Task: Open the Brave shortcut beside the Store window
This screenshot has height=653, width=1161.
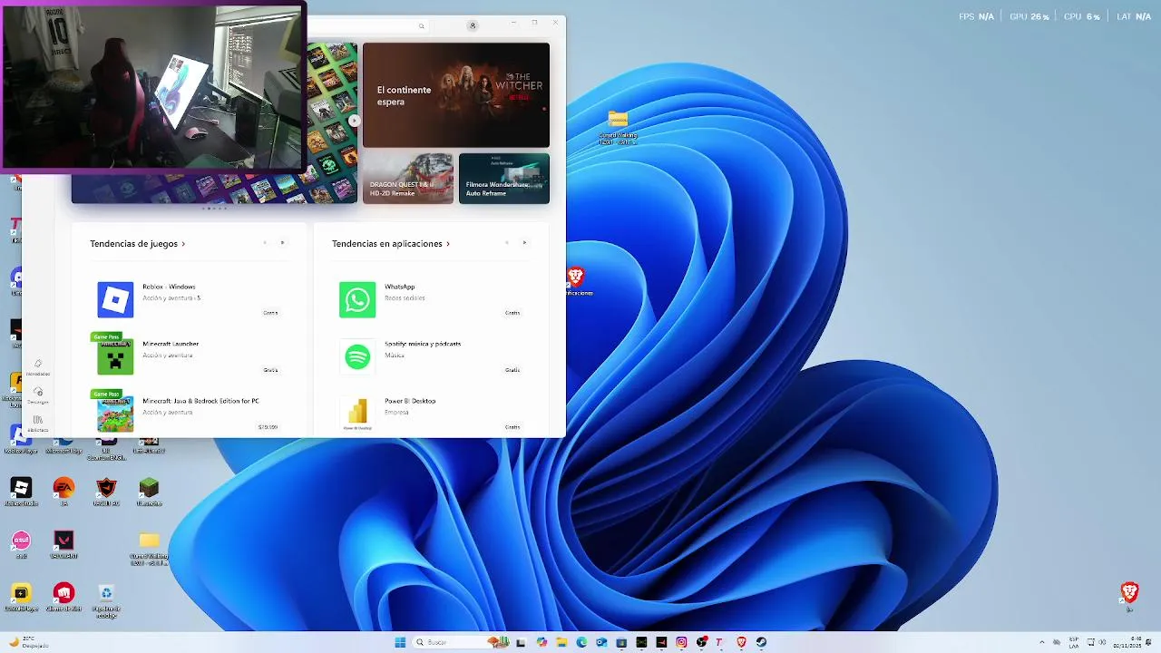Action: (x=575, y=282)
